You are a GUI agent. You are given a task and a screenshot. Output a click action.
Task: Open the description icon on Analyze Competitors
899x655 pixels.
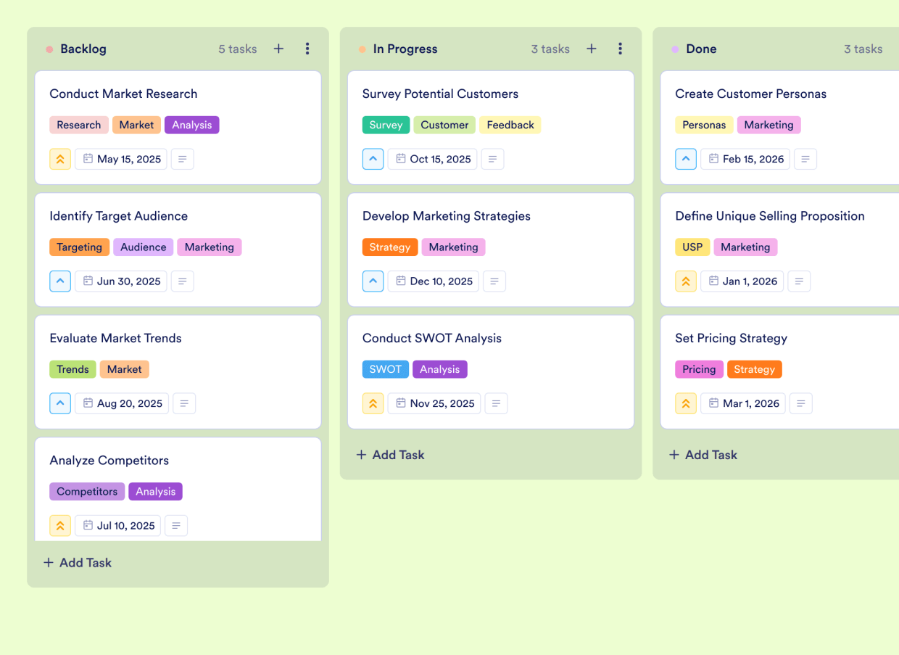point(176,525)
